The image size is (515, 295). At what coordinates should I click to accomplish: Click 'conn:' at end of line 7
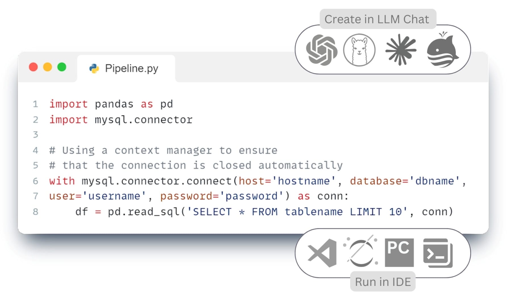click(x=333, y=196)
